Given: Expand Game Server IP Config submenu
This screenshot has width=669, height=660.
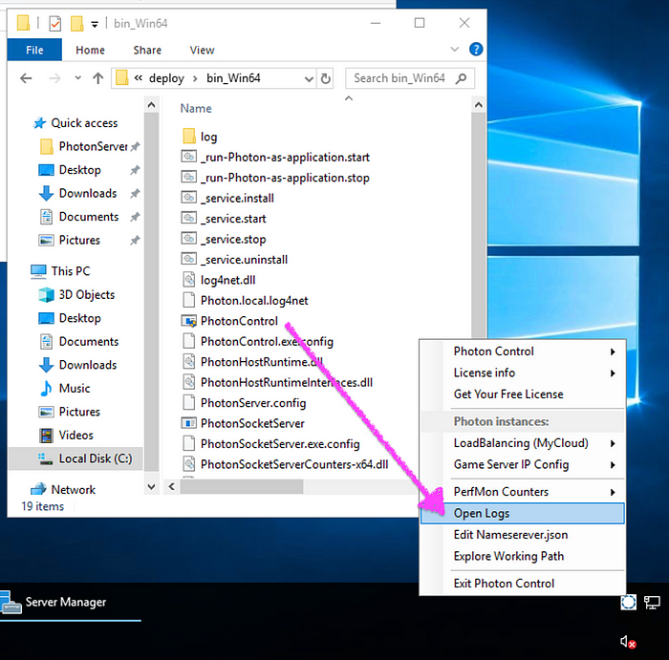Looking at the screenshot, I should (x=613, y=465).
